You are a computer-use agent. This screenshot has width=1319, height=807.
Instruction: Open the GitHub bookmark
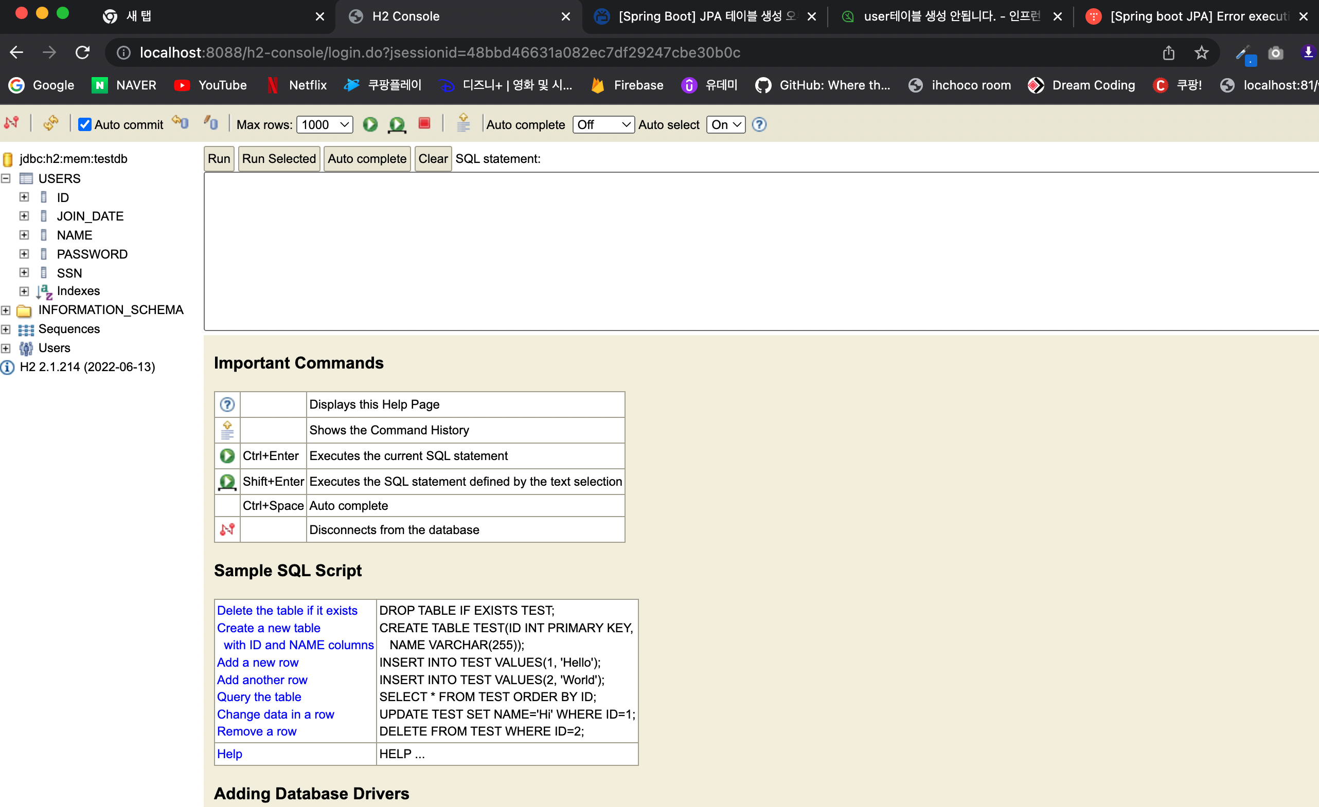coord(823,85)
